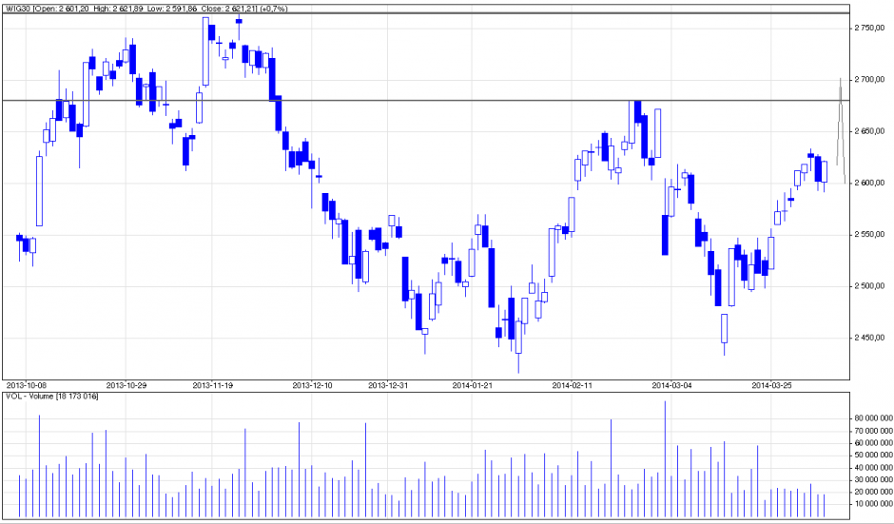Select the 2013-11-19 date axis label
This screenshot has width=894, height=524.
point(212,385)
